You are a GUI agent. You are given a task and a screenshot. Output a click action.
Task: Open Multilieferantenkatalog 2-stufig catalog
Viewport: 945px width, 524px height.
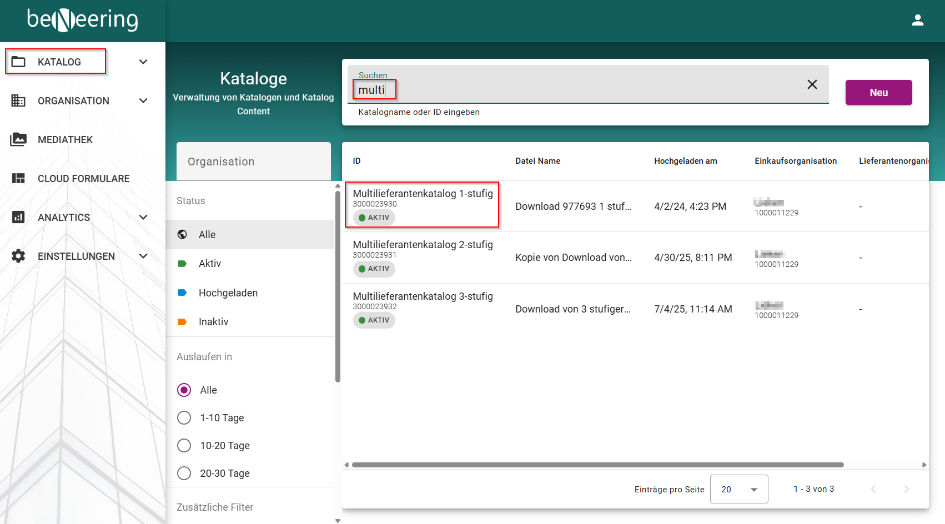pos(423,245)
